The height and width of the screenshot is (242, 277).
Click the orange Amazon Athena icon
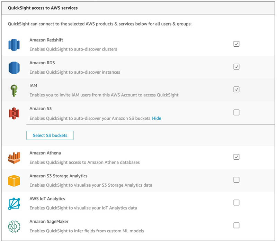pos(14,158)
